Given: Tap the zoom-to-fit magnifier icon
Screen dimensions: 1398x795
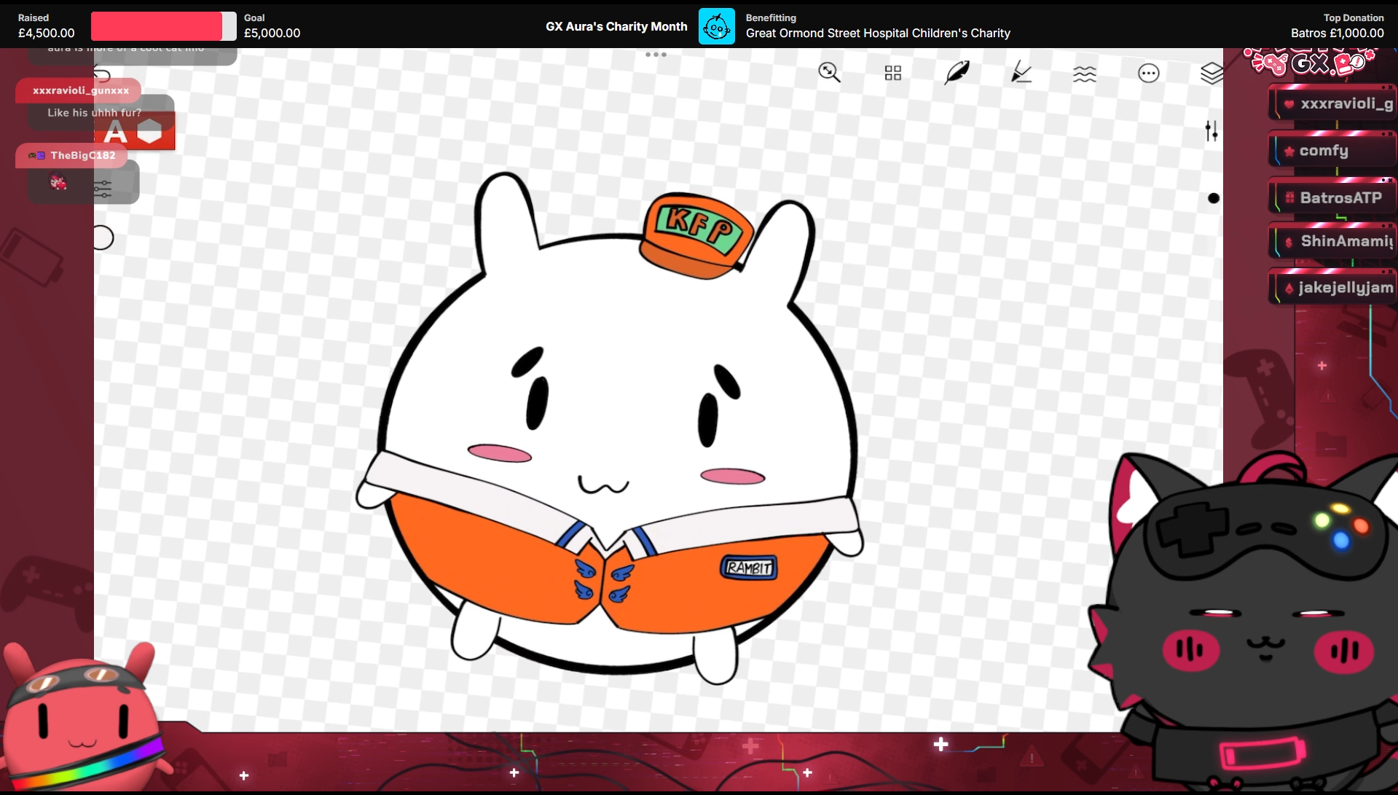Looking at the screenshot, I should (829, 72).
